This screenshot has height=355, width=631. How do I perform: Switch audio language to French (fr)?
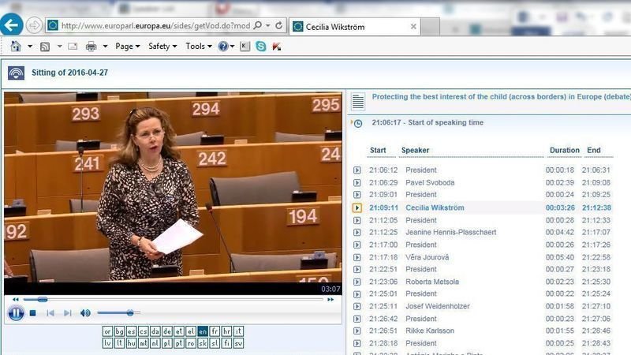(x=215, y=331)
